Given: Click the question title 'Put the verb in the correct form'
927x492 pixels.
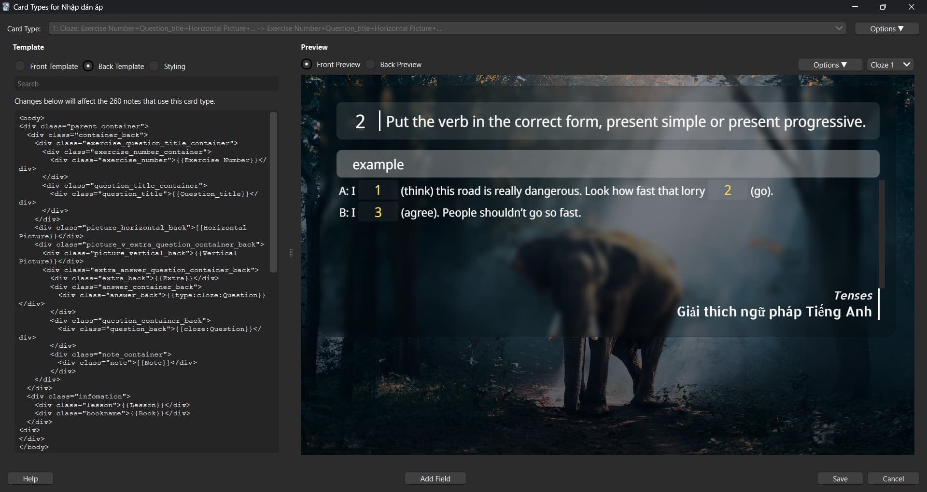Looking at the screenshot, I should [x=626, y=122].
